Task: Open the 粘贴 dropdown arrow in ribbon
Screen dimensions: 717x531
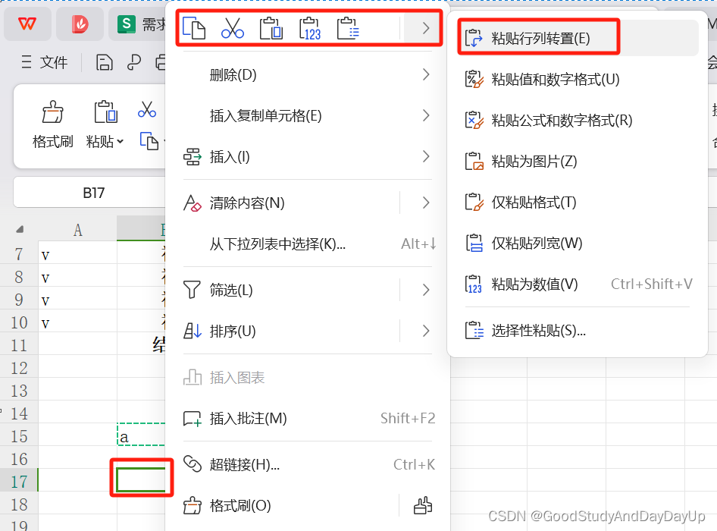Action: coord(121,141)
